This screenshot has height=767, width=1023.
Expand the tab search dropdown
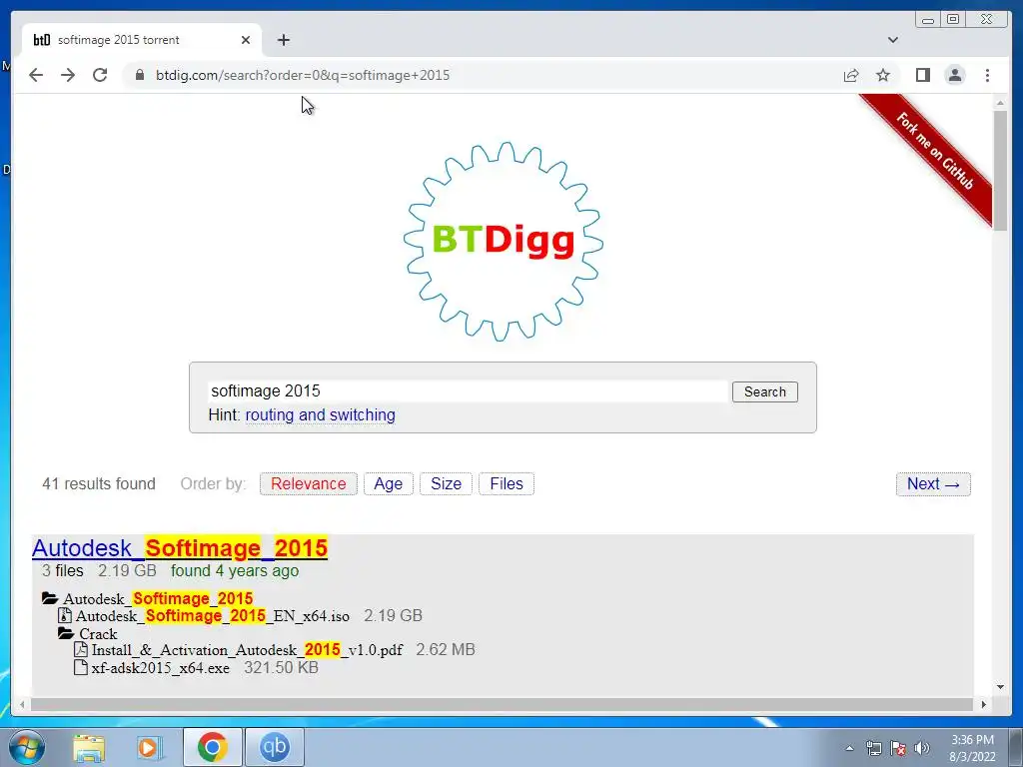coord(892,40)
